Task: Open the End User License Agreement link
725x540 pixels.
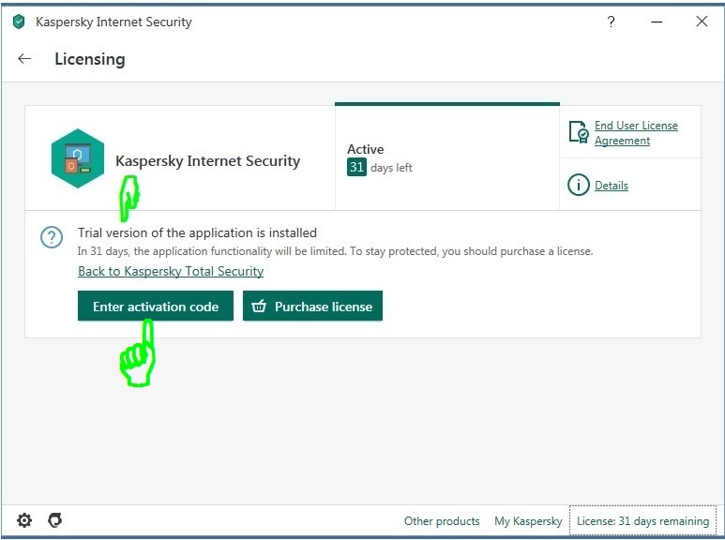Action: coord(636,133)
